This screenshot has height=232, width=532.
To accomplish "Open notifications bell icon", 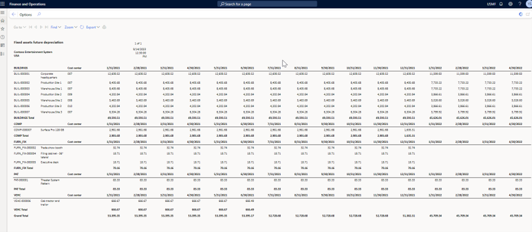I will tap(501, 4).
